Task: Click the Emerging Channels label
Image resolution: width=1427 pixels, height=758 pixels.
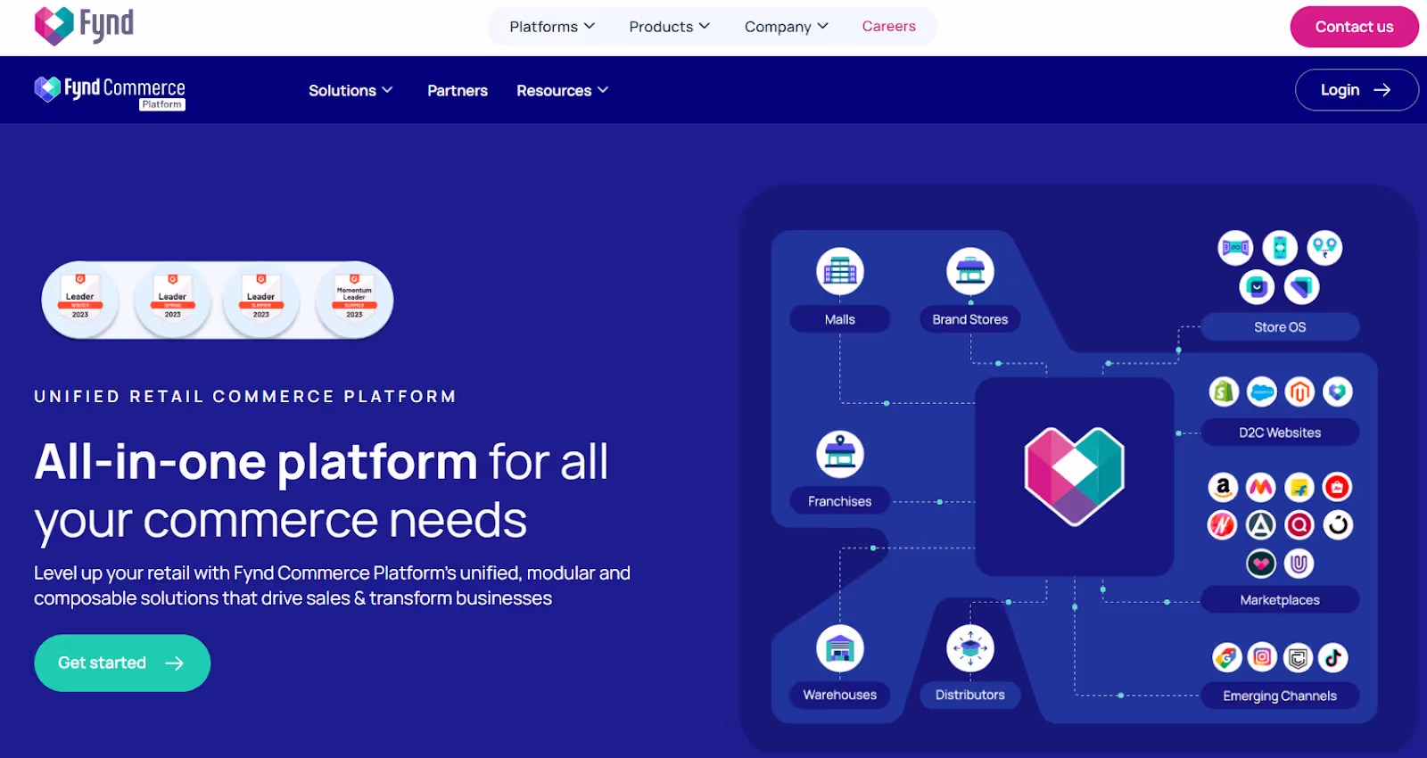Action: point(1280,696)
